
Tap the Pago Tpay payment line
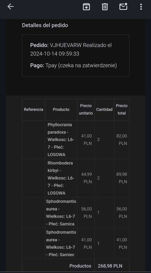point(73,66)
